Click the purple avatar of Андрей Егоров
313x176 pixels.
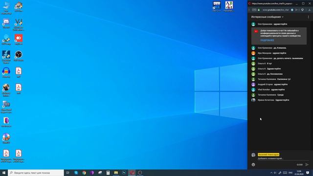point(253,85)
